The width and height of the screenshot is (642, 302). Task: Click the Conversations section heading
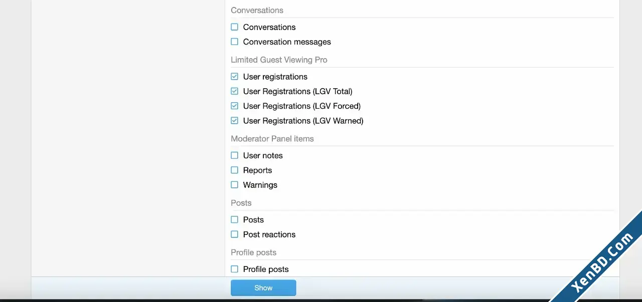pos(257,10)
